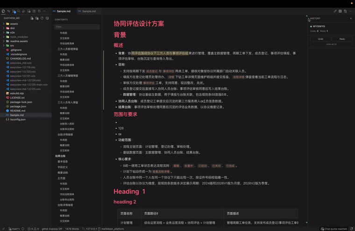
Task: Click the EASYVIEW_MD explorer section header
Action: tap(12, 18)
